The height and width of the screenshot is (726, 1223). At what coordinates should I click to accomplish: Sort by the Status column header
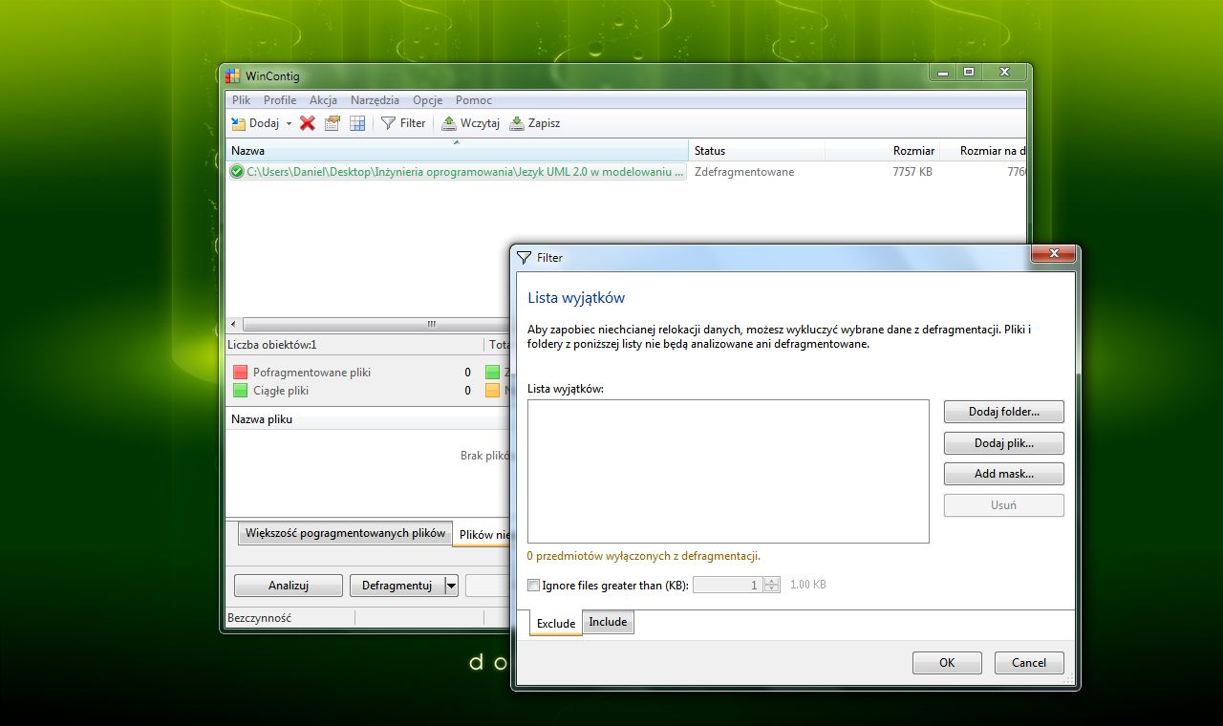757,151
